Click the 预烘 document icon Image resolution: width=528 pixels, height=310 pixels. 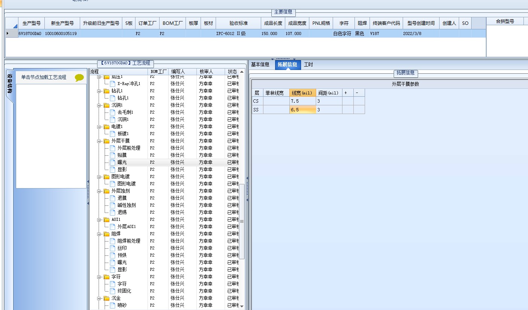tap(113, 255)
